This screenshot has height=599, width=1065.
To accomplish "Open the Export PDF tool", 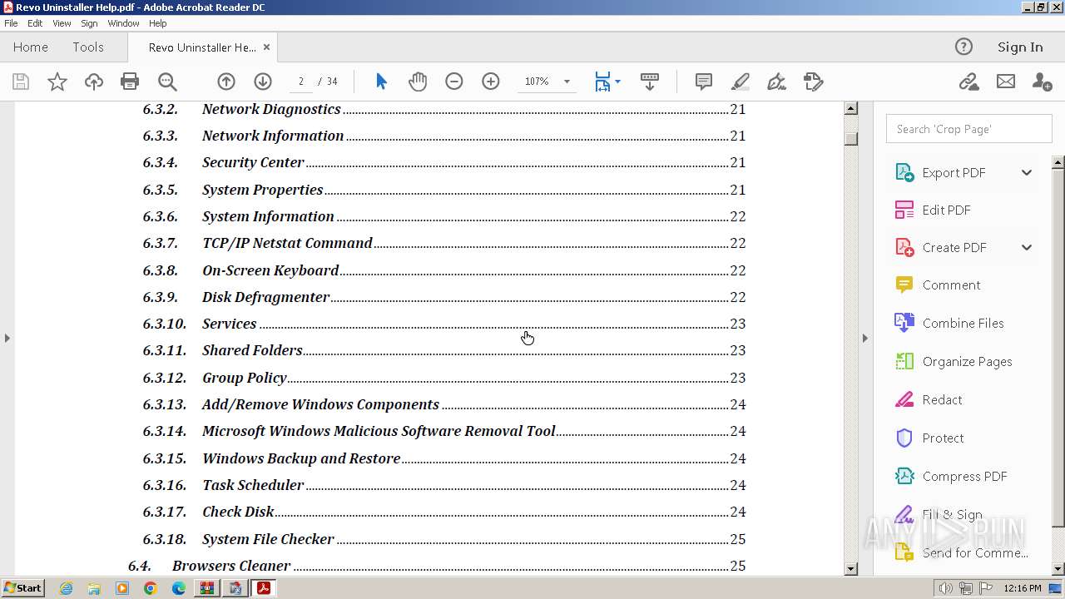I will pos(954,172).
